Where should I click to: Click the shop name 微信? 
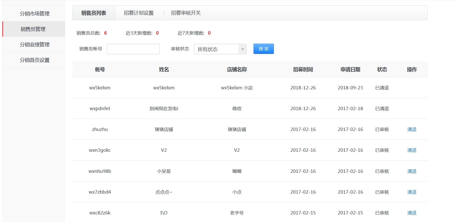pos(237,108)
